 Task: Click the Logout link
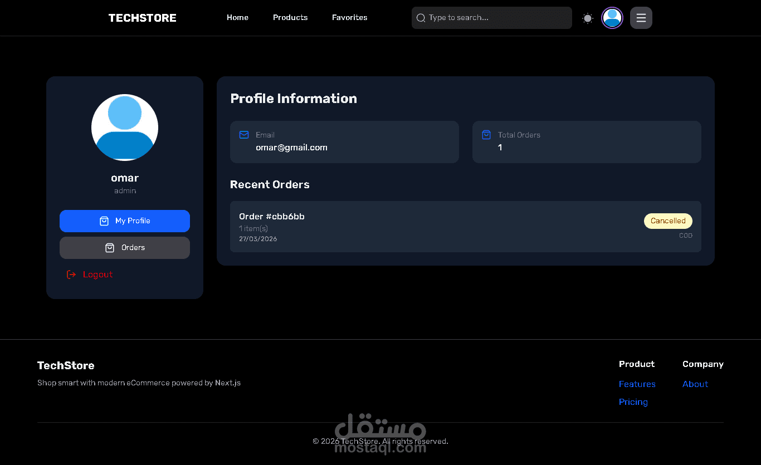pos(90,275)
